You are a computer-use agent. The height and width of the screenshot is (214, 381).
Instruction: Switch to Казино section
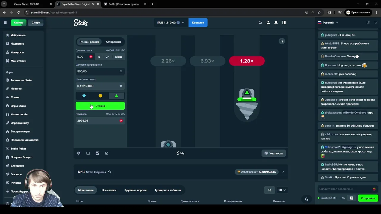pyautogui.click(x=18, y=23)
